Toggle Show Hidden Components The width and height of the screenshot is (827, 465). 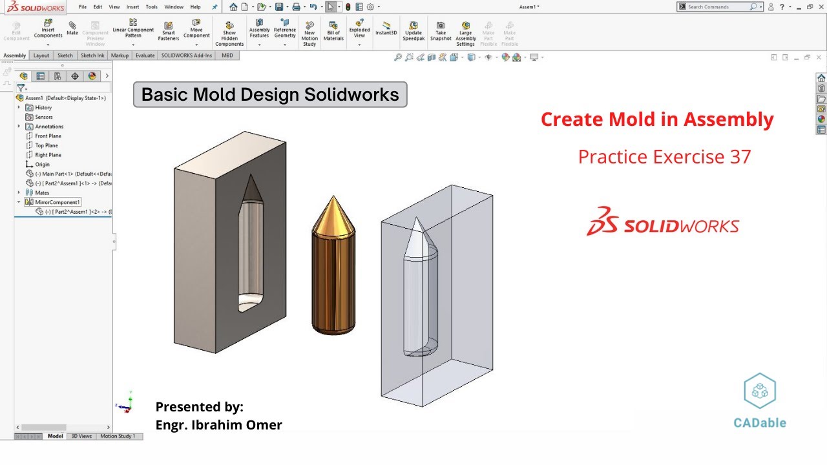[x=229, y=28]
